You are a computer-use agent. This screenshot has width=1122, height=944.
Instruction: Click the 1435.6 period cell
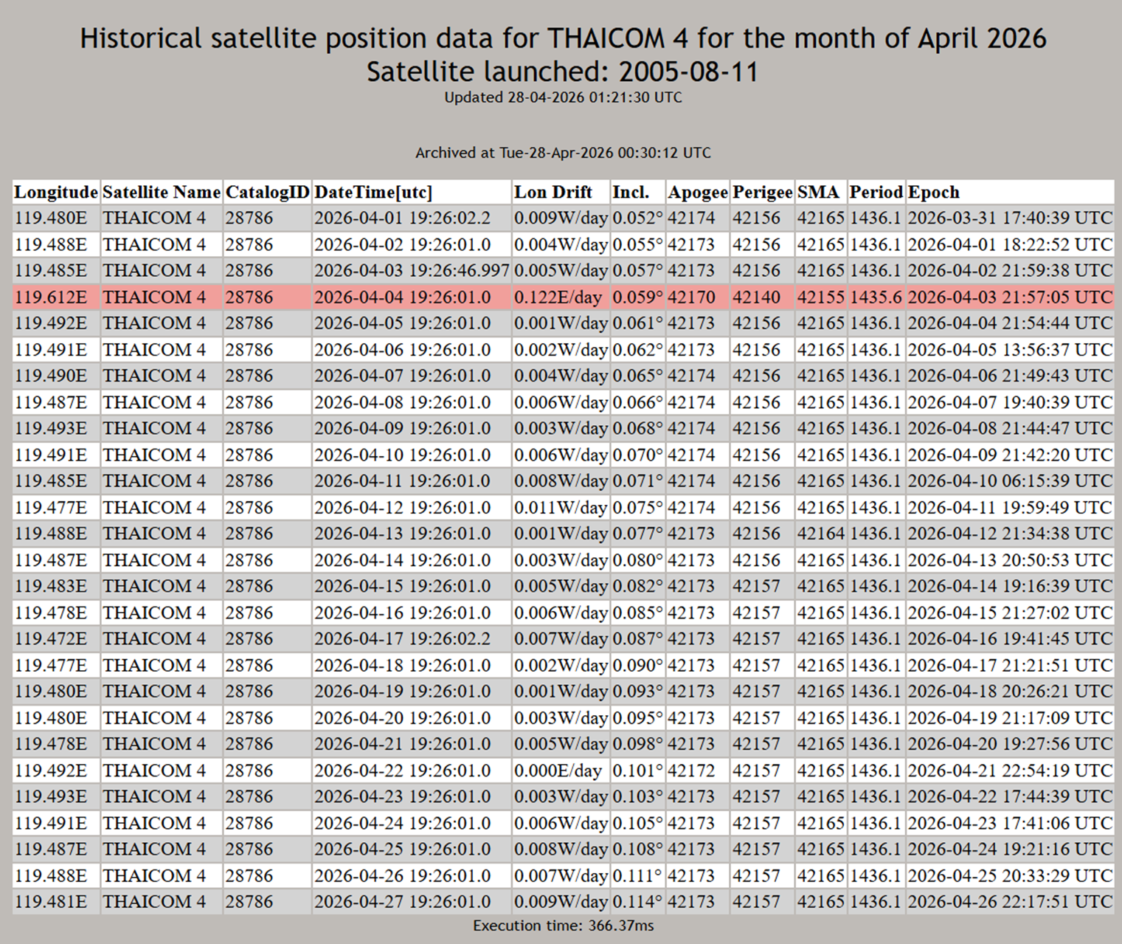pyautogui.click(x=876, y=297)
